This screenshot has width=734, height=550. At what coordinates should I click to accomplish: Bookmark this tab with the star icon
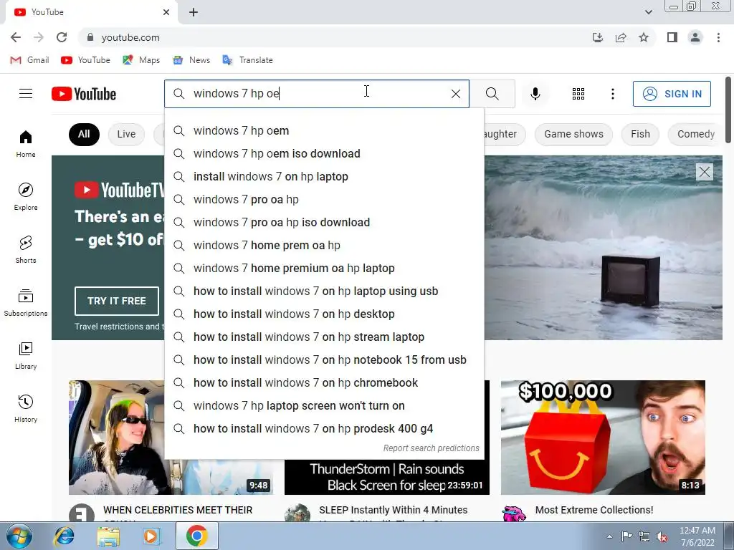pyautogui.click(x=644, y=37)
